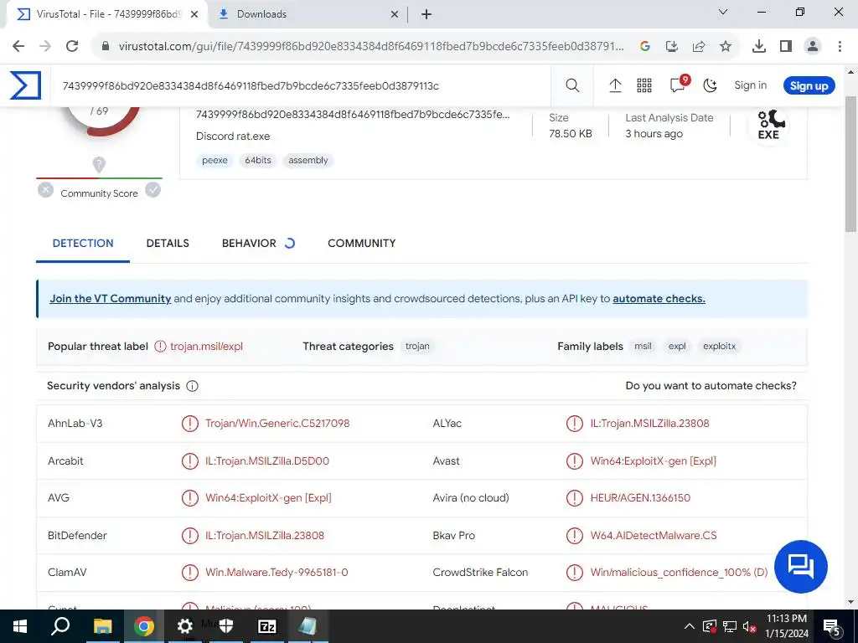Click AhnLab-V3 detection Trojan/Win.Generic.C5217098
Viewport: 858px width, 643px height.
point(277,423)
